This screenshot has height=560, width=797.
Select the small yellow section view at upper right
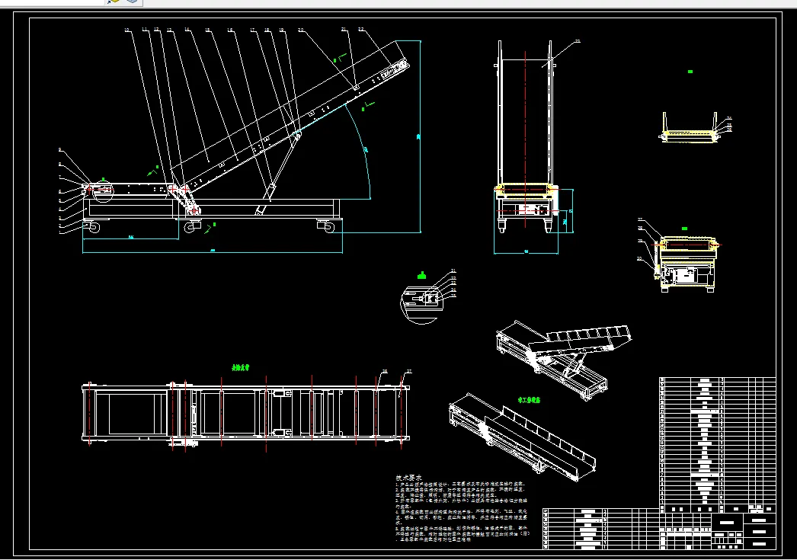coord(690,127)
